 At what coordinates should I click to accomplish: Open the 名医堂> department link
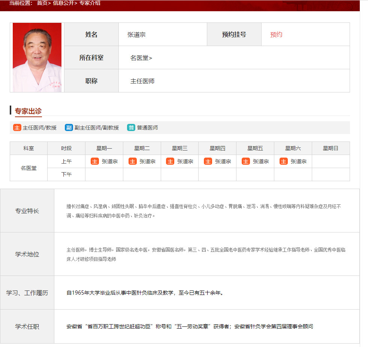pos(141,58)
